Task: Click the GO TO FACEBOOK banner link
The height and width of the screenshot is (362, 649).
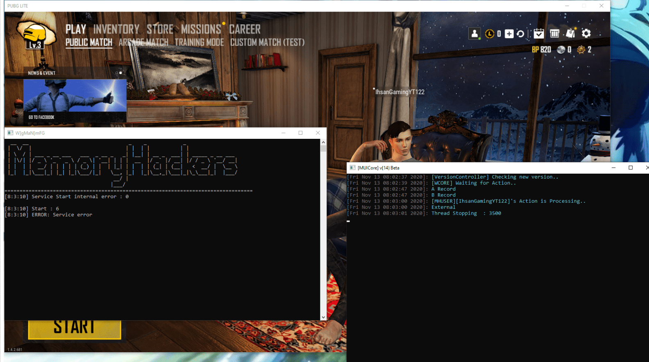Action: point(41,117)
